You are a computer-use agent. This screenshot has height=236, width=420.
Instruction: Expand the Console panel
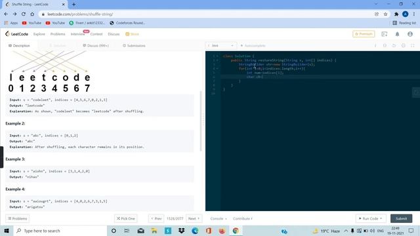point(219,218)
